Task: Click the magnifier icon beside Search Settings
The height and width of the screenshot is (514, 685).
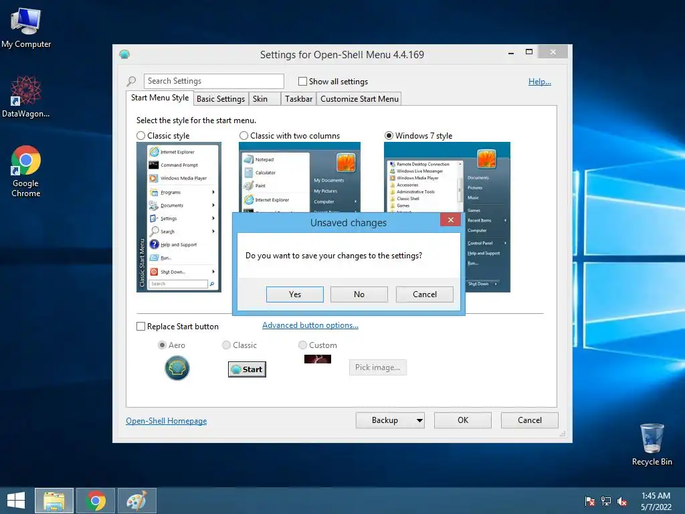Action: (131, 81)
